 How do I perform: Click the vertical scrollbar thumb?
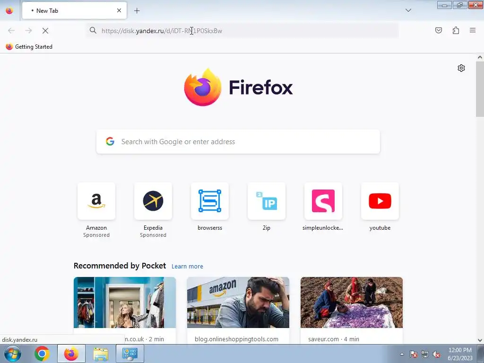480,89
